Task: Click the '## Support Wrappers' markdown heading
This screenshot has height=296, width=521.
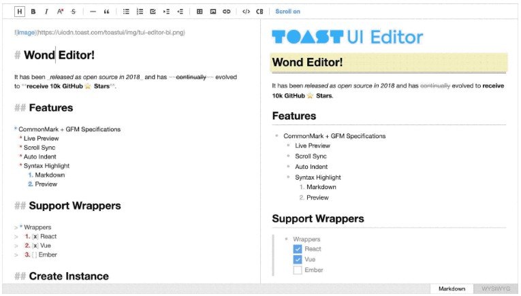Action: click(68, 205)
